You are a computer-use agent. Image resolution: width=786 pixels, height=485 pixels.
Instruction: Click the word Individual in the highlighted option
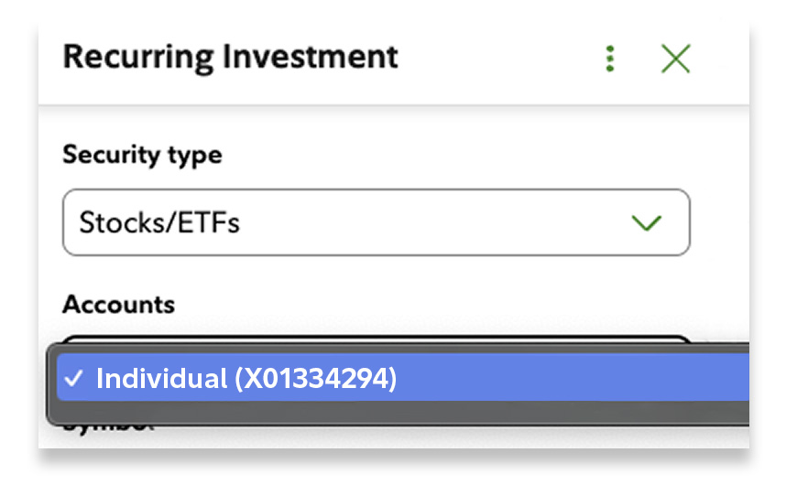pos(161,379)
